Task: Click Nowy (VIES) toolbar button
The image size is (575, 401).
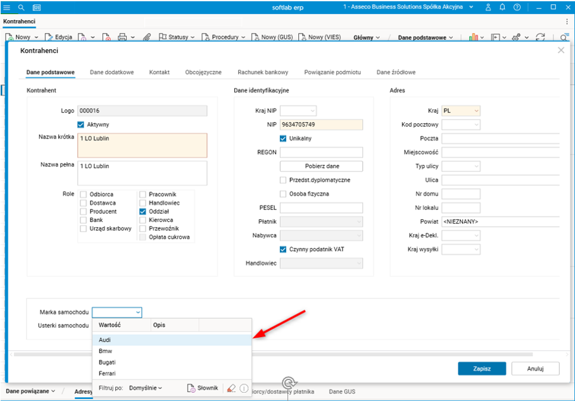Action: (319, 37)
